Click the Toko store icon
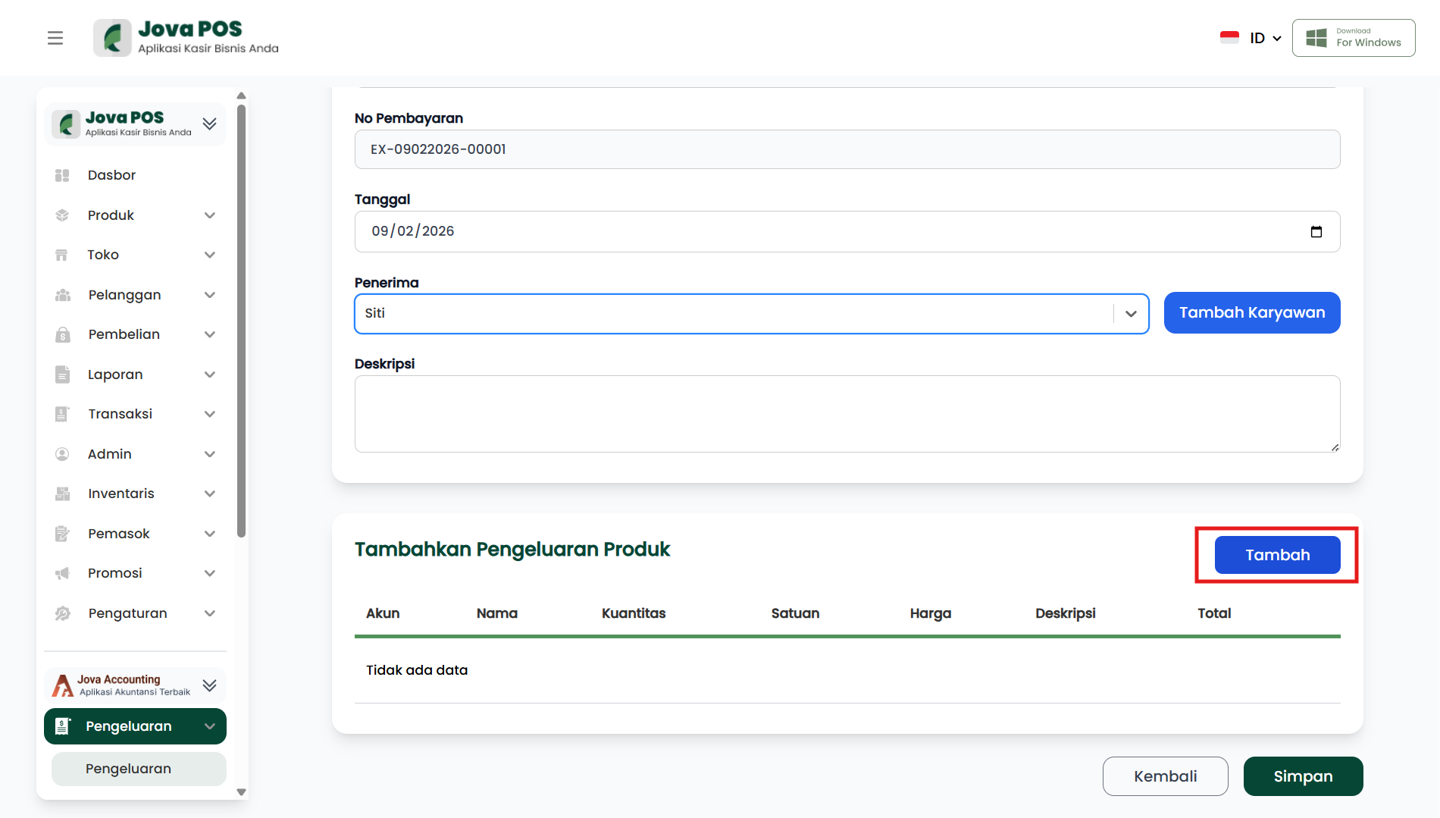 (62, 255)
